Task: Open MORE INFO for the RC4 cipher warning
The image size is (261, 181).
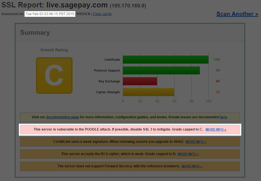Action: tap(188, 154)
